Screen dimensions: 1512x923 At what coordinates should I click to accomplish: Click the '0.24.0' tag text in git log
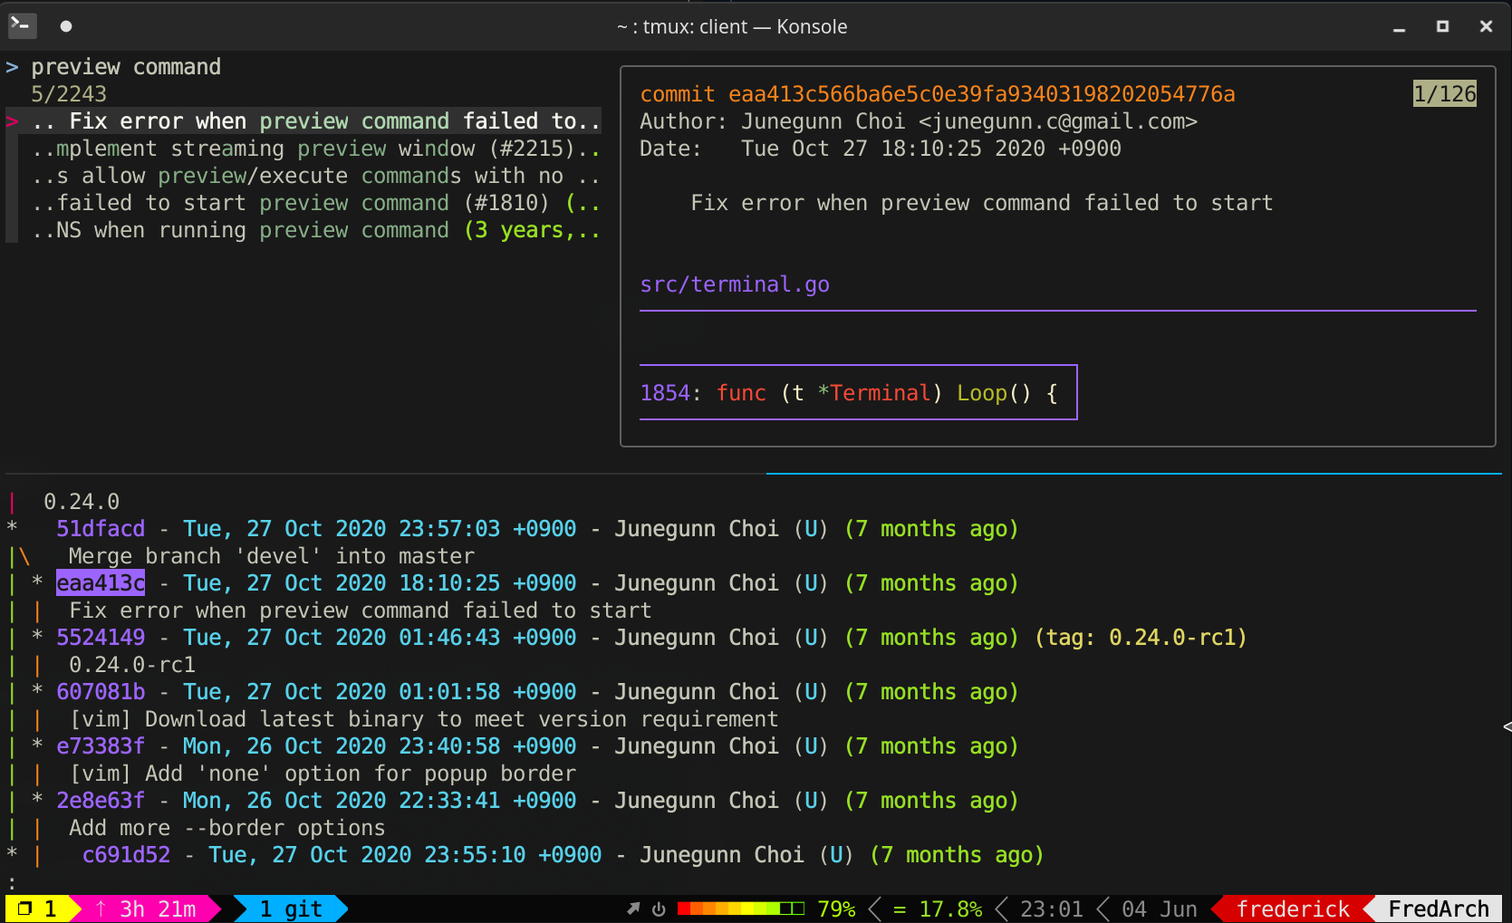[x=82, y=502]
